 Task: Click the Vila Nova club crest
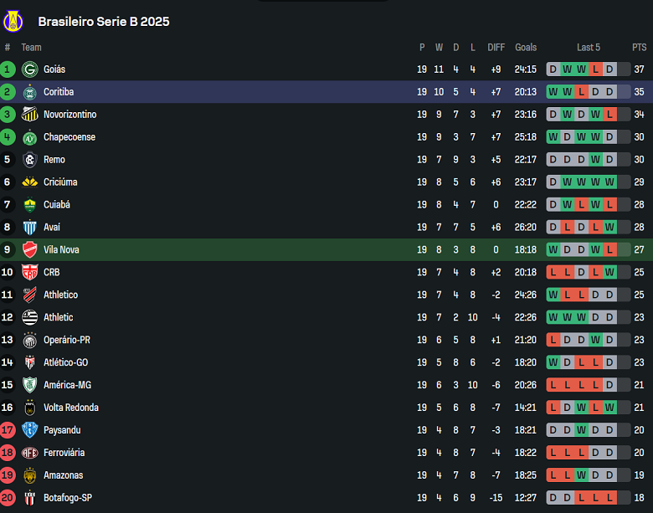(30, 249)
